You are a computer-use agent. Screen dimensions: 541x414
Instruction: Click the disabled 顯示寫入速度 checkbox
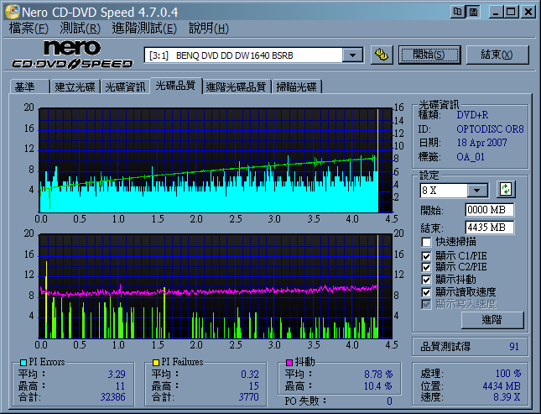(x=426, y=304)
